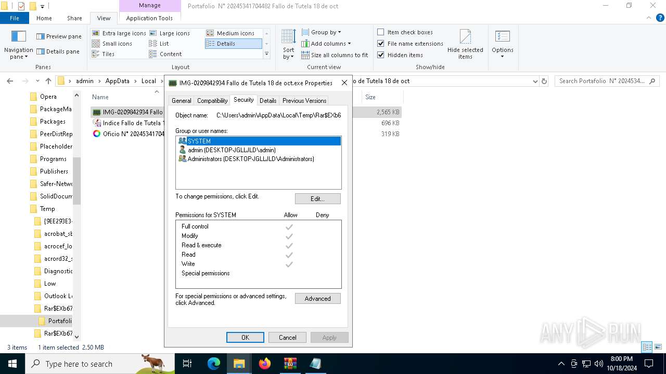Select admin user in group list
The height and width of the screenshot is (374, 666).
[259, 150]
